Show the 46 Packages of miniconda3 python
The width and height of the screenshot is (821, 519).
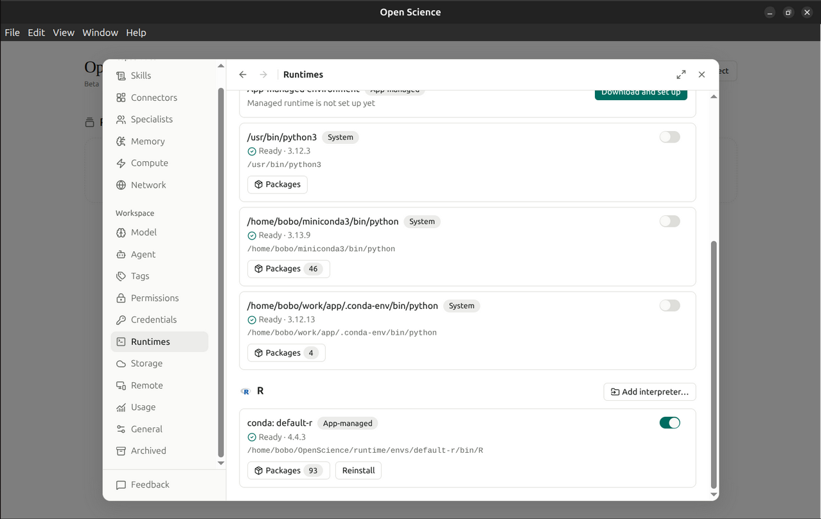coord(288,268)
